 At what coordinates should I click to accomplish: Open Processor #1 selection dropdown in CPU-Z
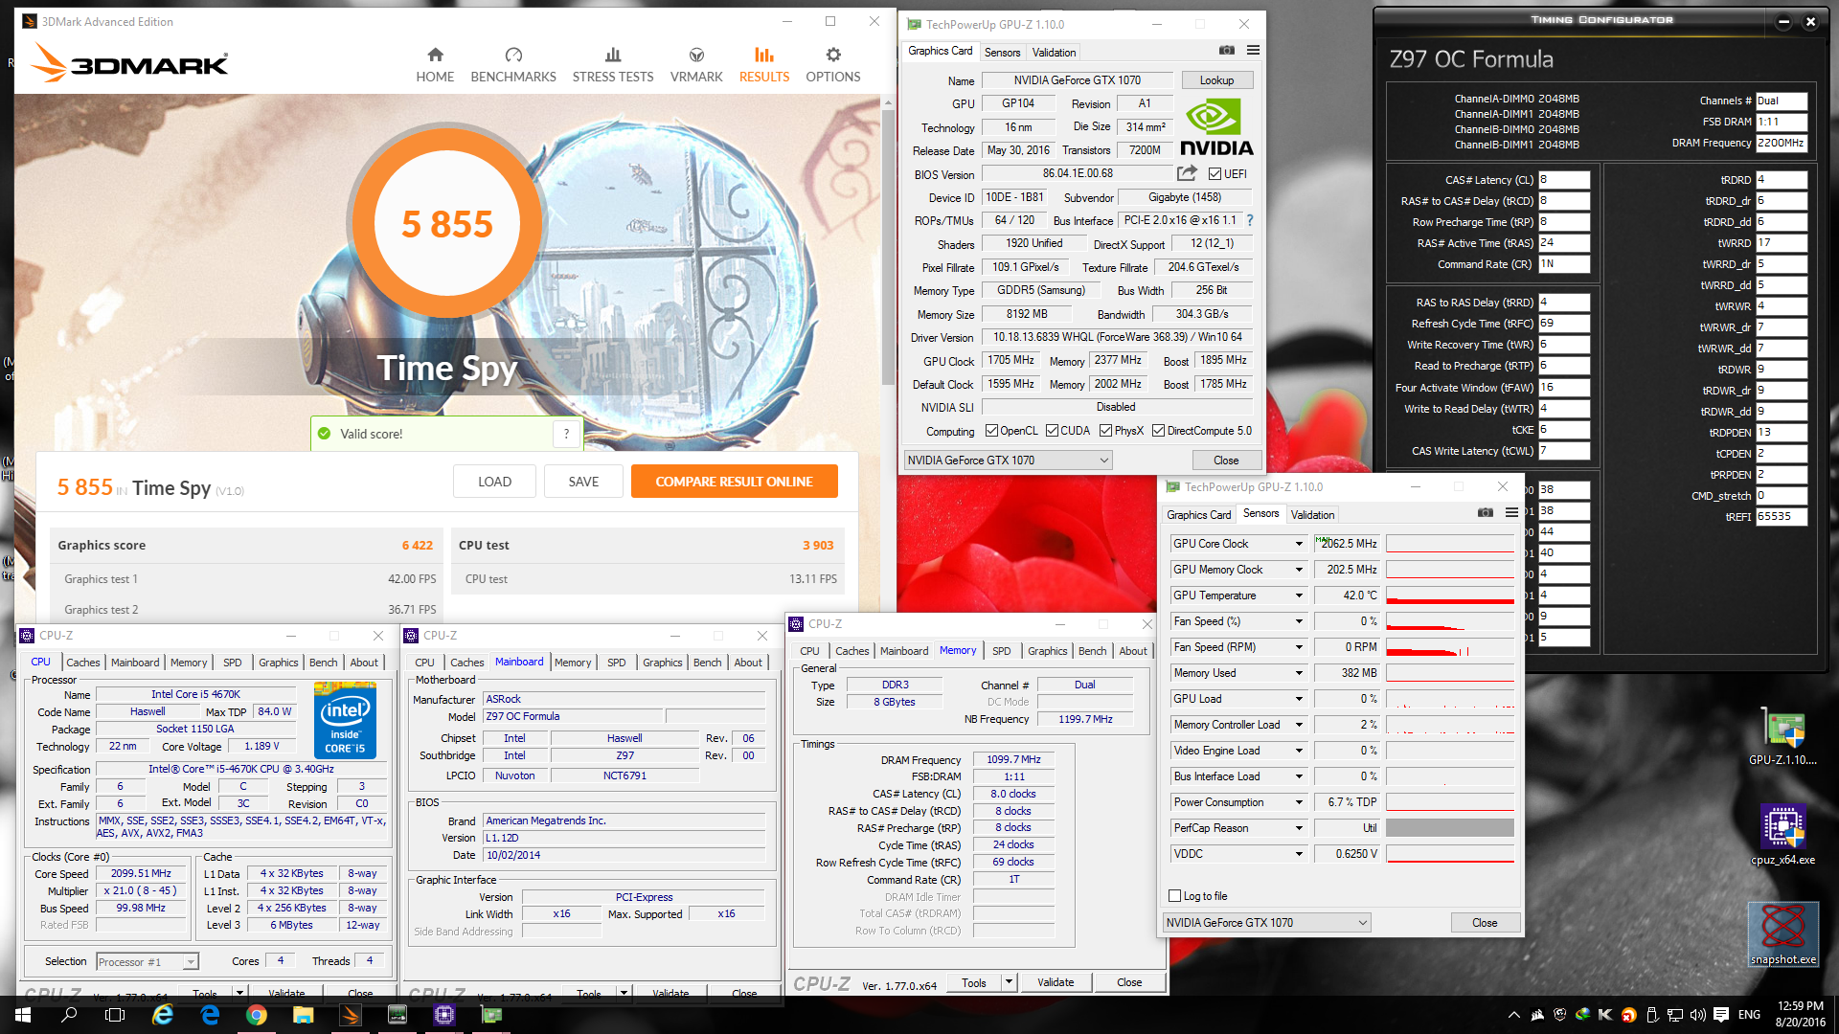[147, 962]
